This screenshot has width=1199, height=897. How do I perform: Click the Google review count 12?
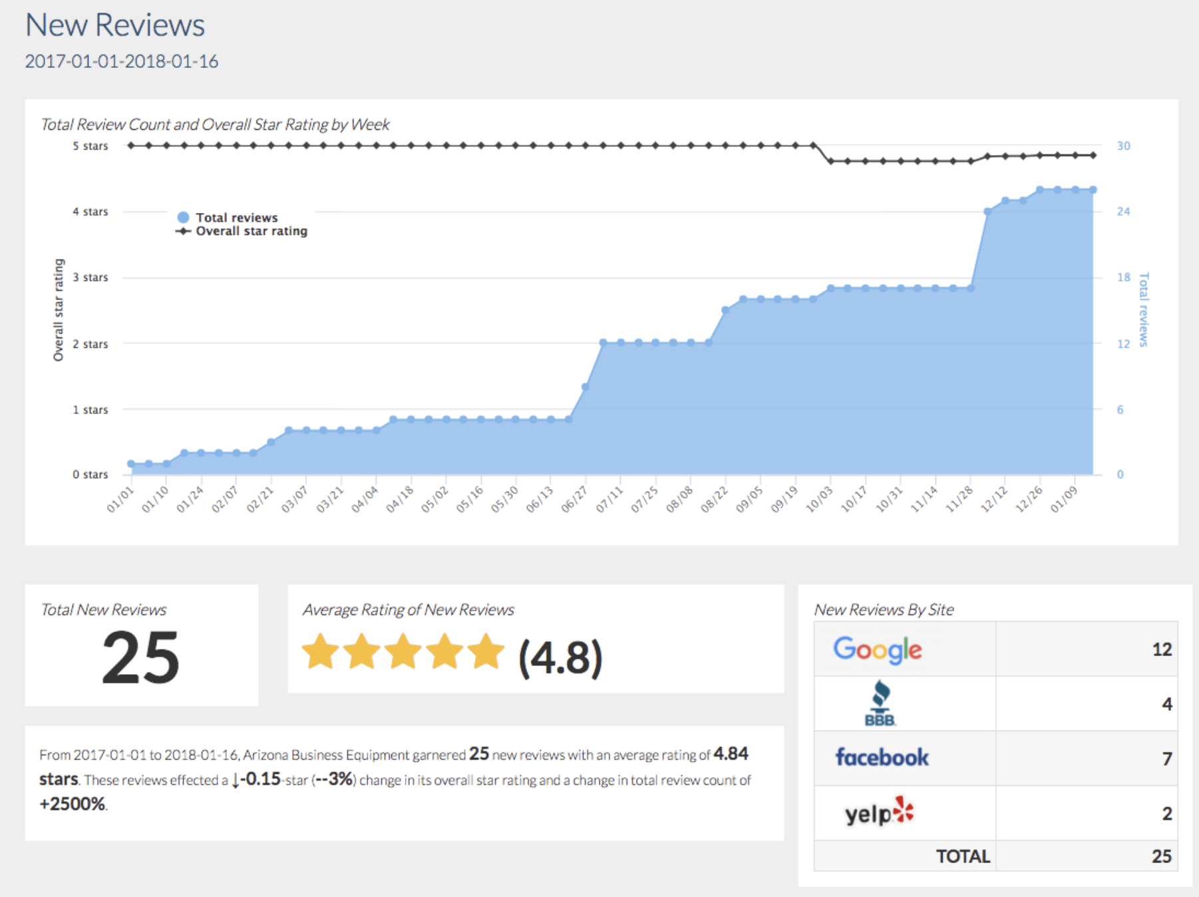(x=1162, y=649)
